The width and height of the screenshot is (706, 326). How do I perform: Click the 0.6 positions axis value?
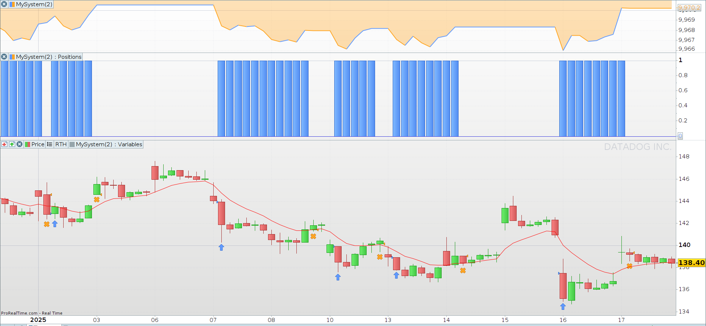(x=683, y=90)
